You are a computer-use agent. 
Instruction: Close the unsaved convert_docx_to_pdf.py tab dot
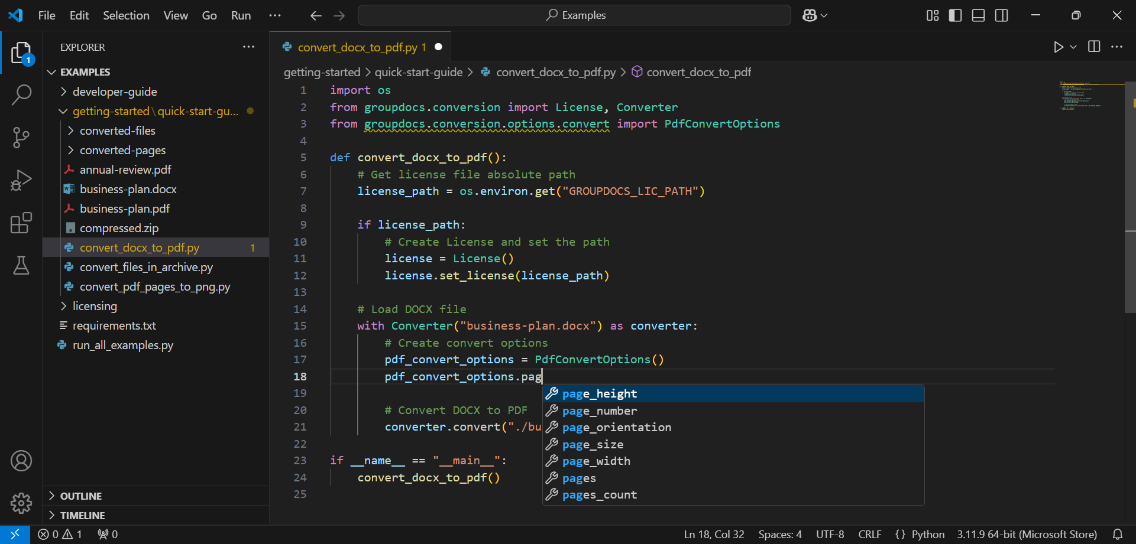(438, 47)
